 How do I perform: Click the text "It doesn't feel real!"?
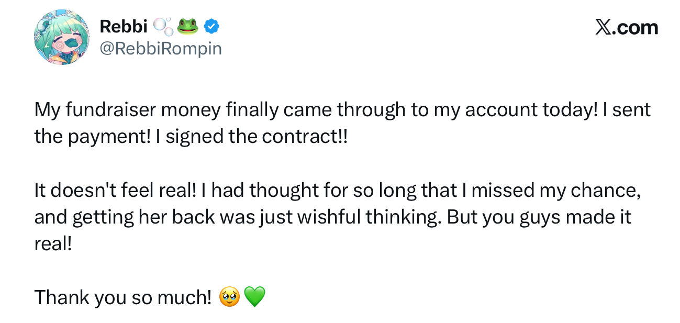click(x=114, y=191)
